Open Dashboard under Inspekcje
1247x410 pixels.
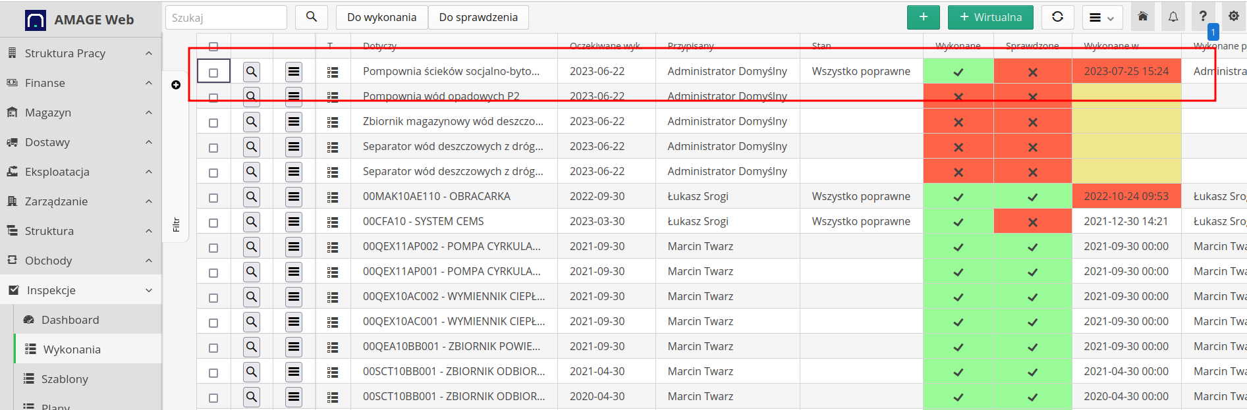pyautogui.click(x=70, y=320)
